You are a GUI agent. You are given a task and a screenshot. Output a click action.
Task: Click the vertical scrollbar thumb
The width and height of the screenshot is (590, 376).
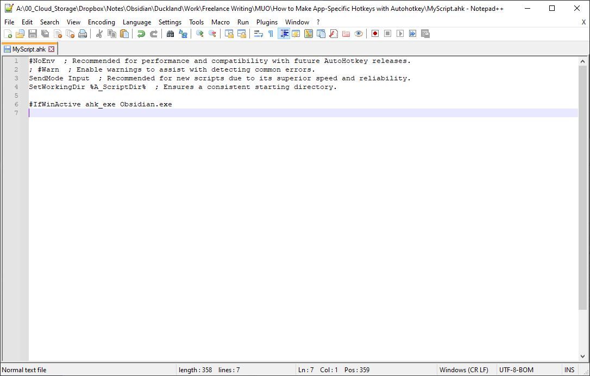(583, 188)
